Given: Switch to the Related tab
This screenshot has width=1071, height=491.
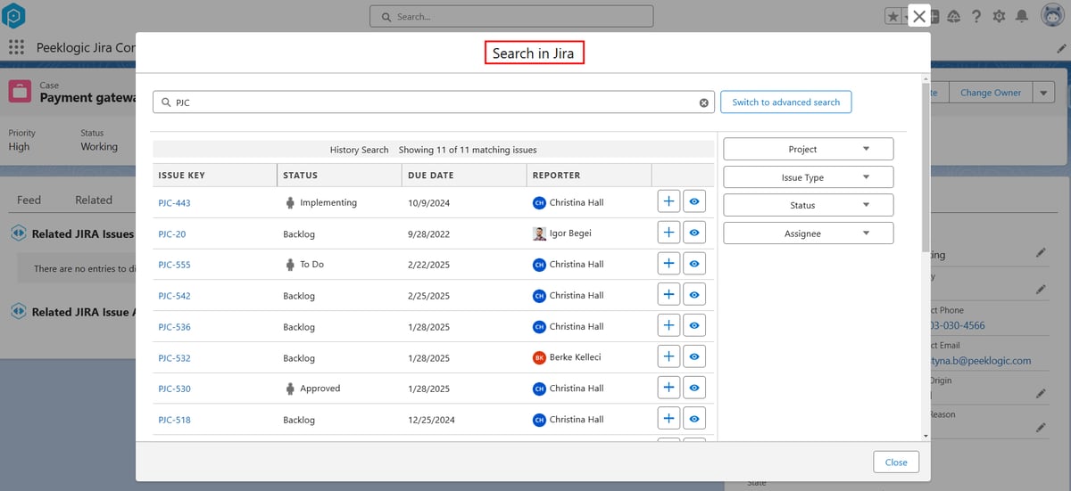Looking at the screenshot, I should click(94, 200).
